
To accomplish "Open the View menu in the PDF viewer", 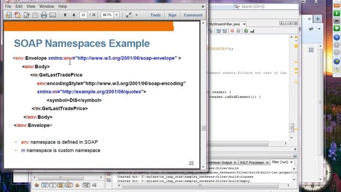I will tap(31, 6).
